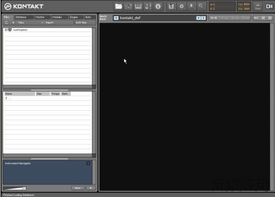
Task: Switch to the Modules tab
Action: 59,17
